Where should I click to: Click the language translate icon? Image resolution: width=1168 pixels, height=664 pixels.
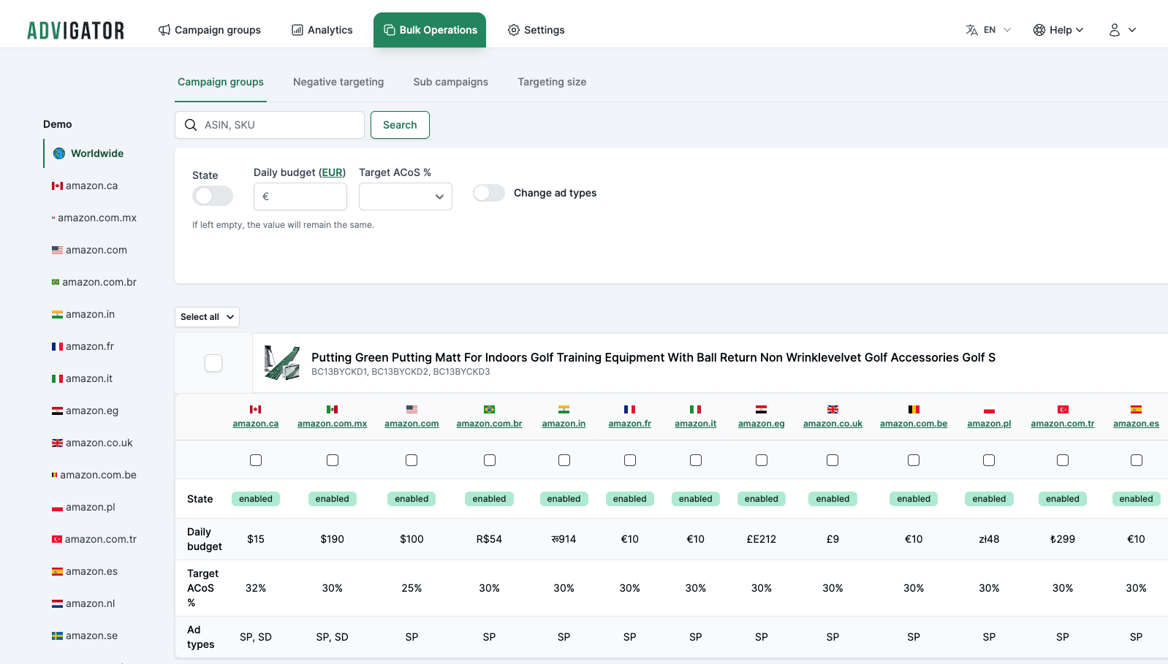971,30
